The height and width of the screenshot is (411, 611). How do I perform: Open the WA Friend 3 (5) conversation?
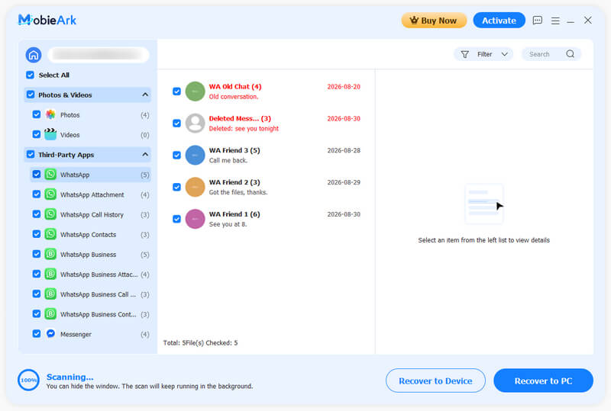point(267,156)
